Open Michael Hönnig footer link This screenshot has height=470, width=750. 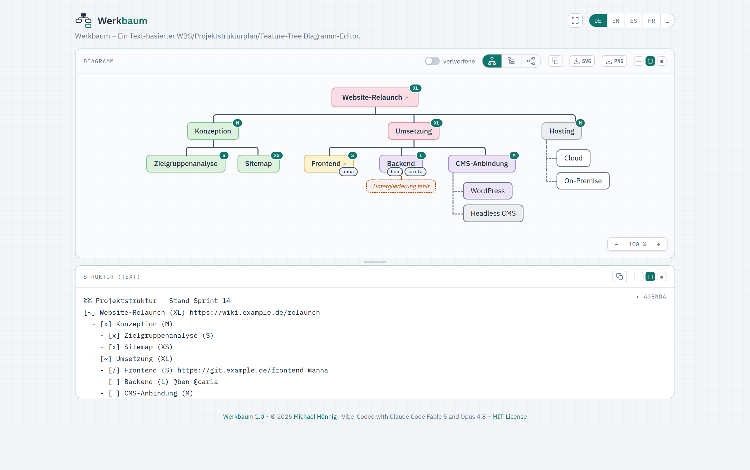pyautogui.click(x=315, y=416)
